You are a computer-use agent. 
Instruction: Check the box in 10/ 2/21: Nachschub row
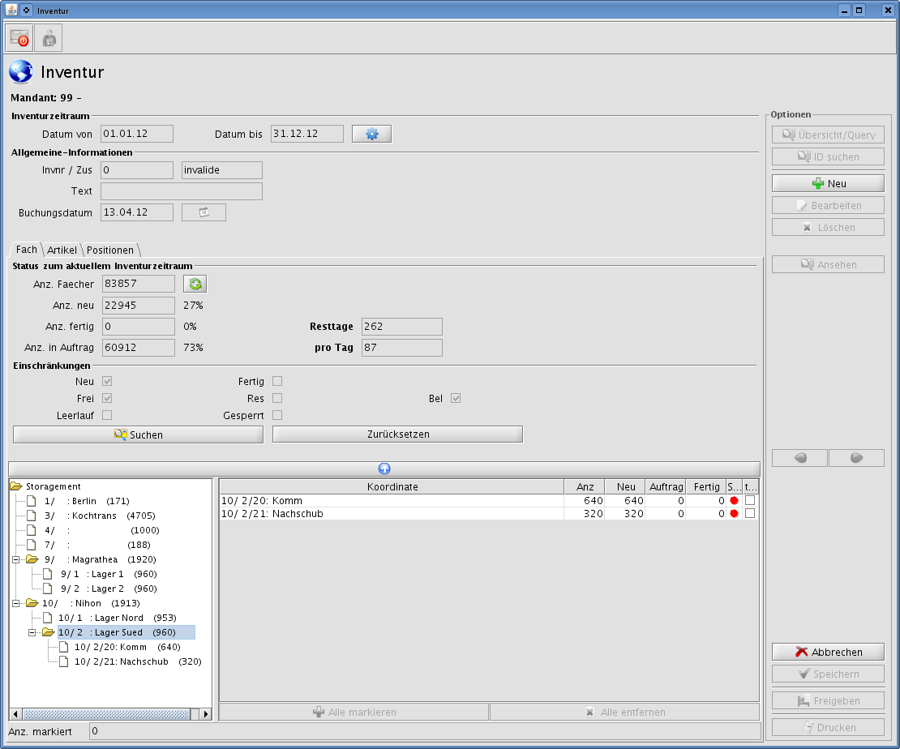pyautogui.click(x=750, y=513)
